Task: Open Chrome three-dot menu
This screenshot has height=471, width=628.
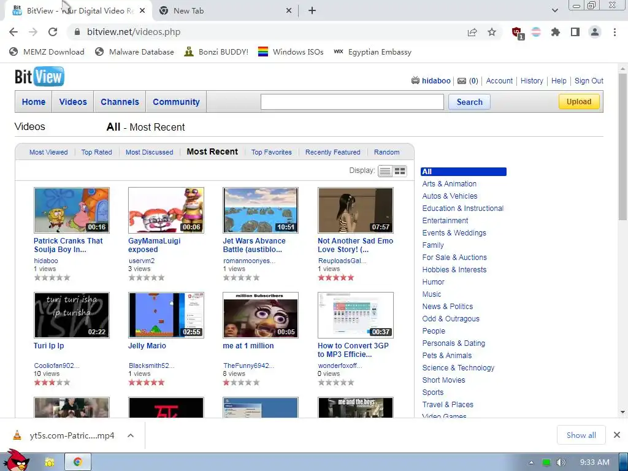Action: (615, 32)
